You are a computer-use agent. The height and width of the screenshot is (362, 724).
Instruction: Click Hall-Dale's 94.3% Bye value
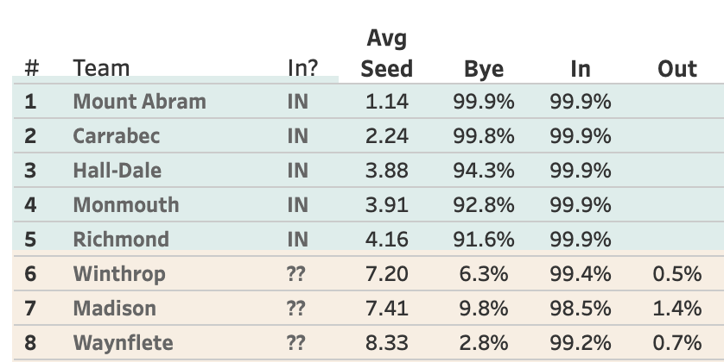(x=484, y=171)
